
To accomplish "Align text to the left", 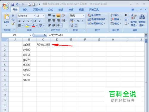I will click(x=49, y=21).
